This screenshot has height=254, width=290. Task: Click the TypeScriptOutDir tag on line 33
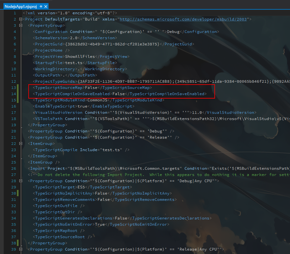click(x=57, y=212)
